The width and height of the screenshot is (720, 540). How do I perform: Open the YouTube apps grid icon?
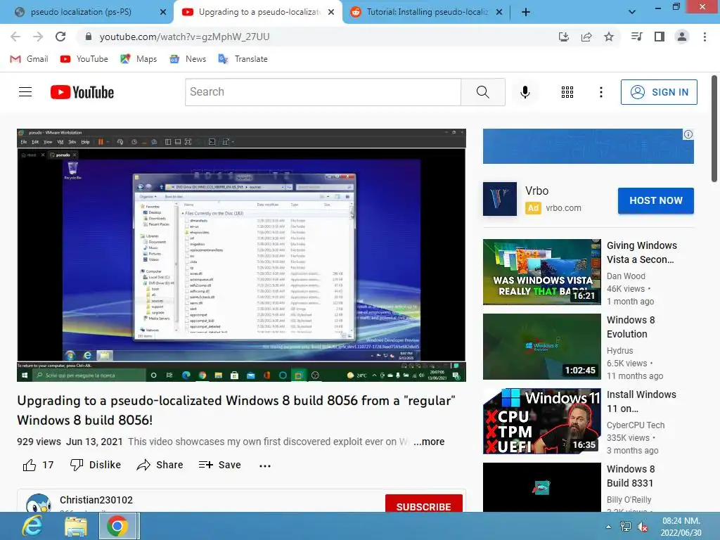pyautogui.click(x=567, y=92)
